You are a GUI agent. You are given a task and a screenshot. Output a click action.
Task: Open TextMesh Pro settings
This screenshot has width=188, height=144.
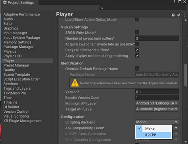(x=15, y=93)
